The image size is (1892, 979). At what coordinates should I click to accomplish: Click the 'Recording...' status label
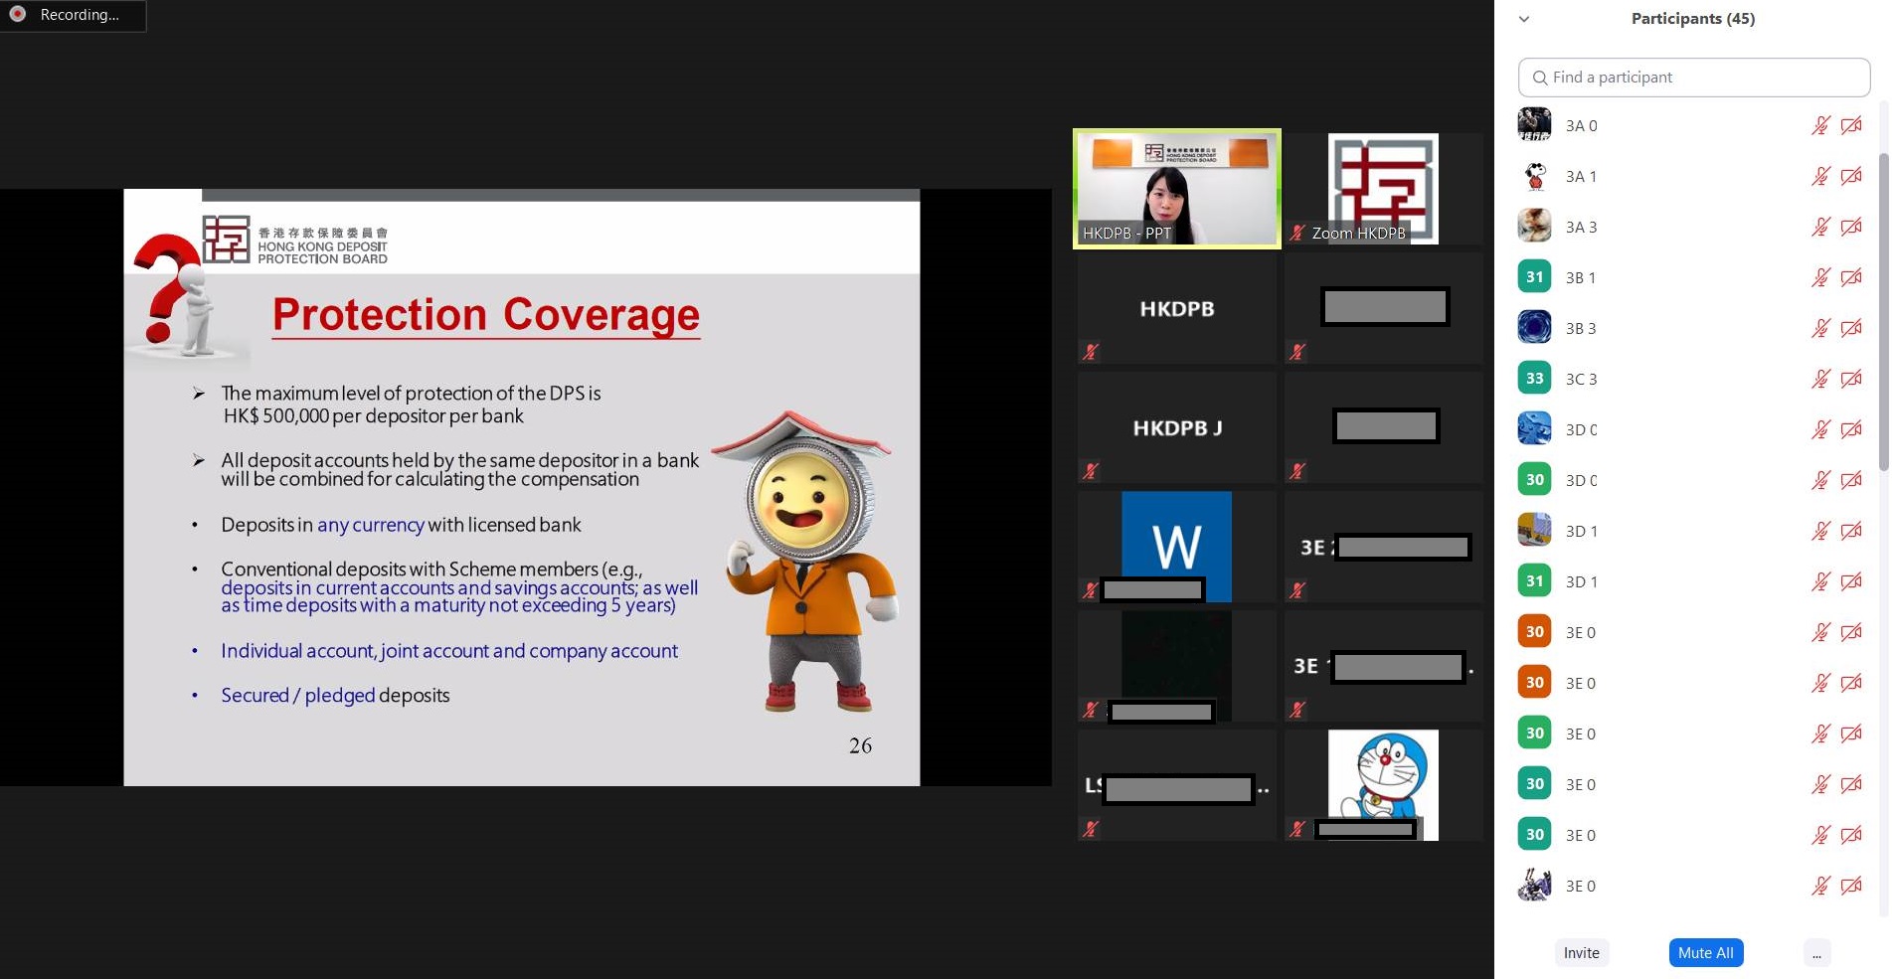[x=80, y=15]
